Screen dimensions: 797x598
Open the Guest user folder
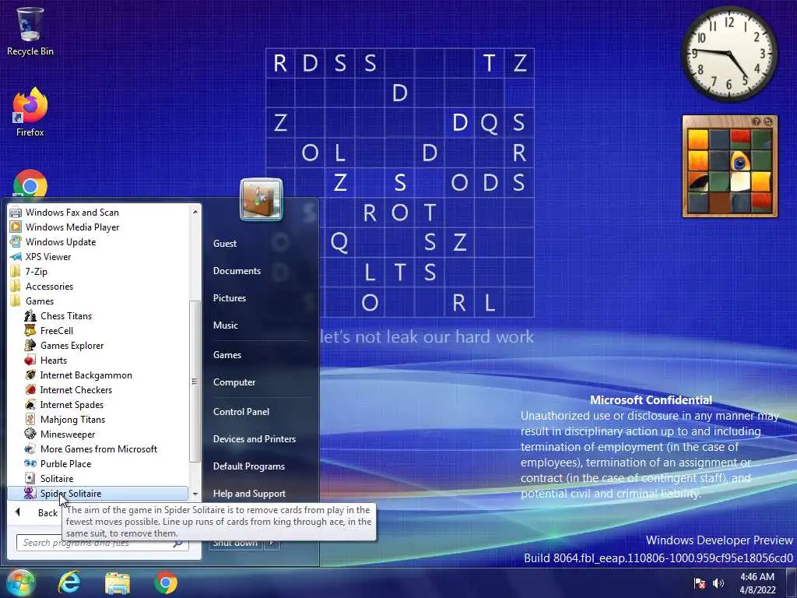225,244
